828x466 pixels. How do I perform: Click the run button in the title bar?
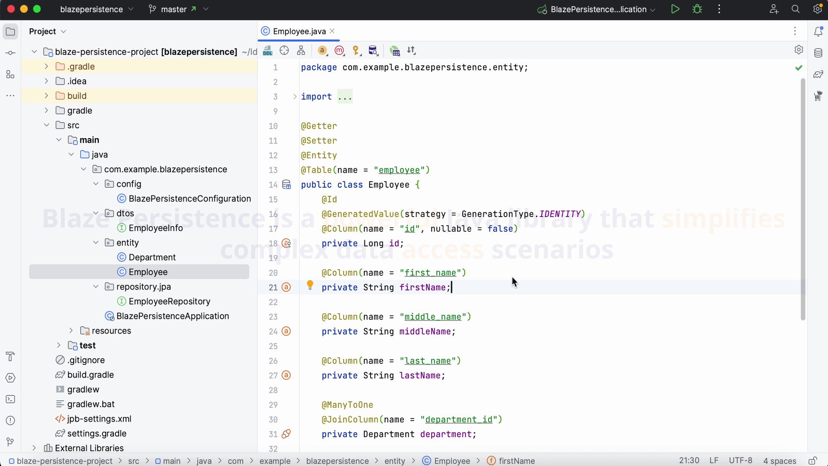675,9
